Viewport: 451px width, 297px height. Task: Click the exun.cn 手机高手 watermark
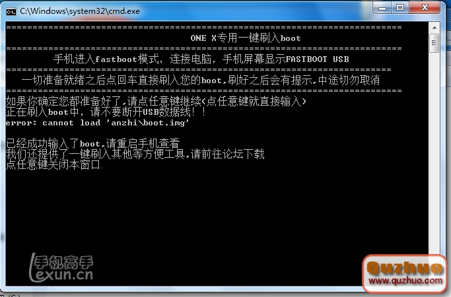pos(61,268)
